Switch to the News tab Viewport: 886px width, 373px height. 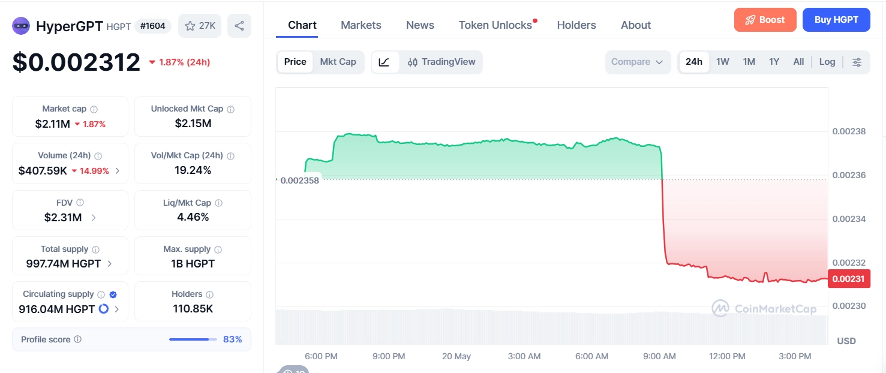420,25
